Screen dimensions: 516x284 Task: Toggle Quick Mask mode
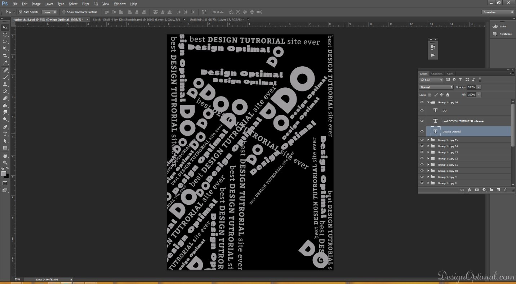coord(5,183)
